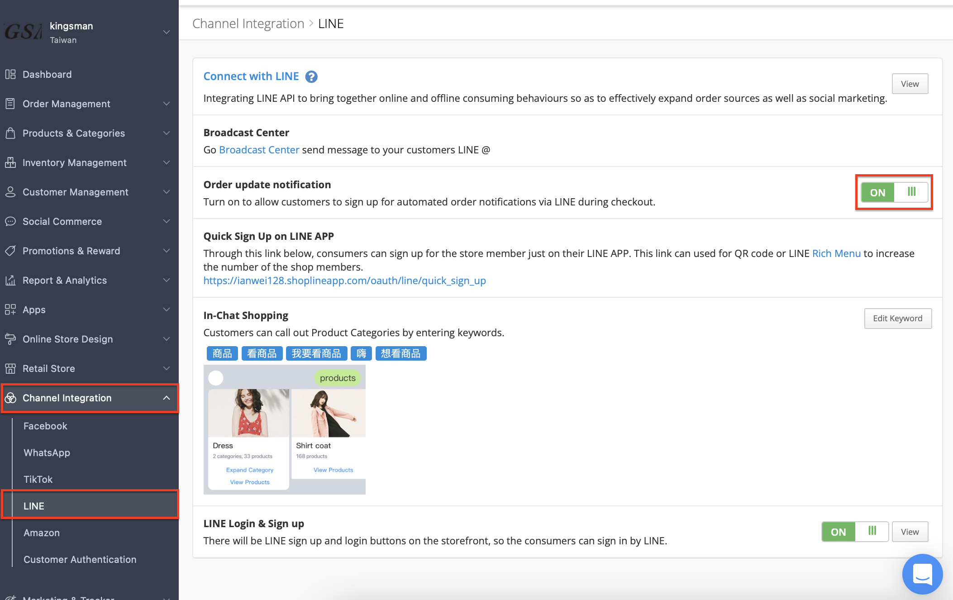Click the Dress product category thumbnail
Image resolution: width=953 pixels, height=600 pixels.
point(248,413)
